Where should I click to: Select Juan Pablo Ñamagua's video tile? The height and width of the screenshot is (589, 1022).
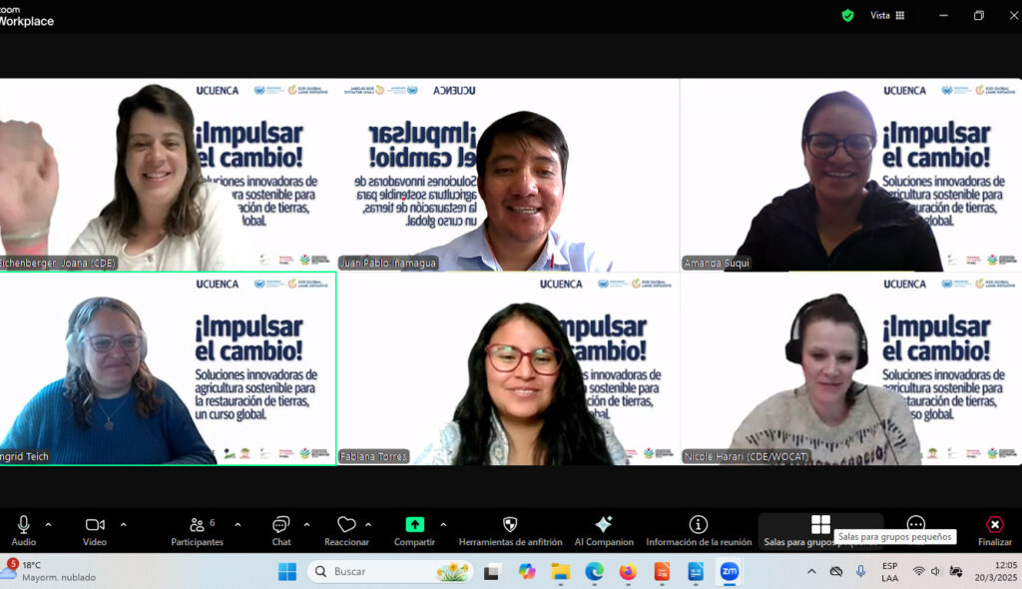click(508, 175)
